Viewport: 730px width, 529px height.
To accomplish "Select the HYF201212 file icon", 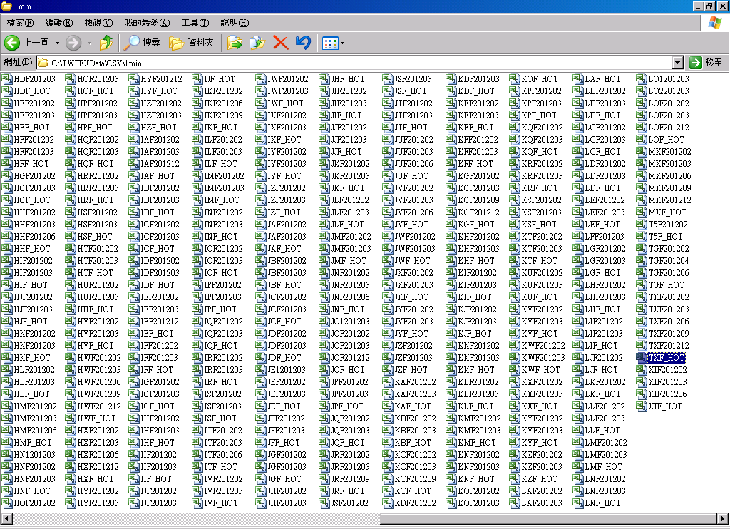I will (x=133, y=78).
